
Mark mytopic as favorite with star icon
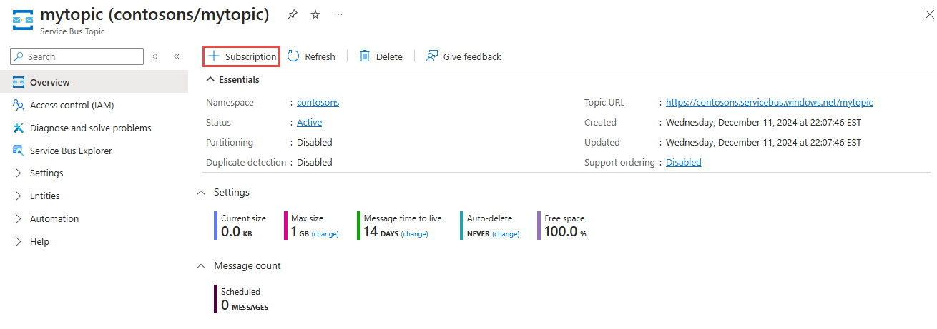click(315, 14)
